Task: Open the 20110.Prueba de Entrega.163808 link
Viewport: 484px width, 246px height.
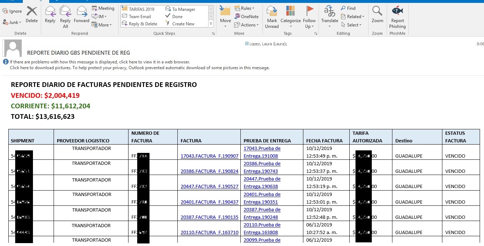Action: pos(262,229)
